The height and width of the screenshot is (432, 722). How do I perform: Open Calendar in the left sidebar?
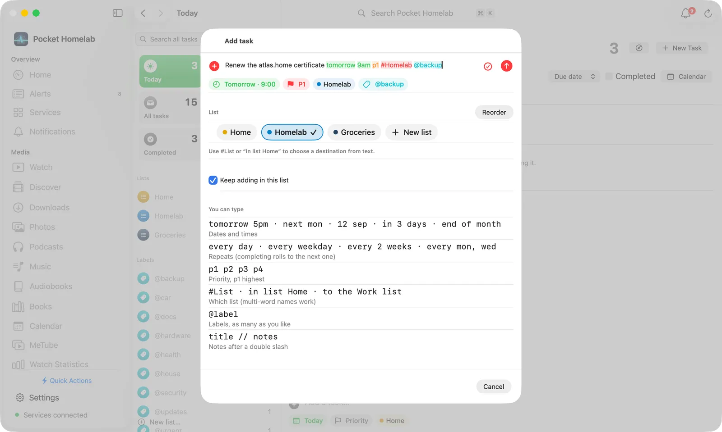click(x=46, y=326)
